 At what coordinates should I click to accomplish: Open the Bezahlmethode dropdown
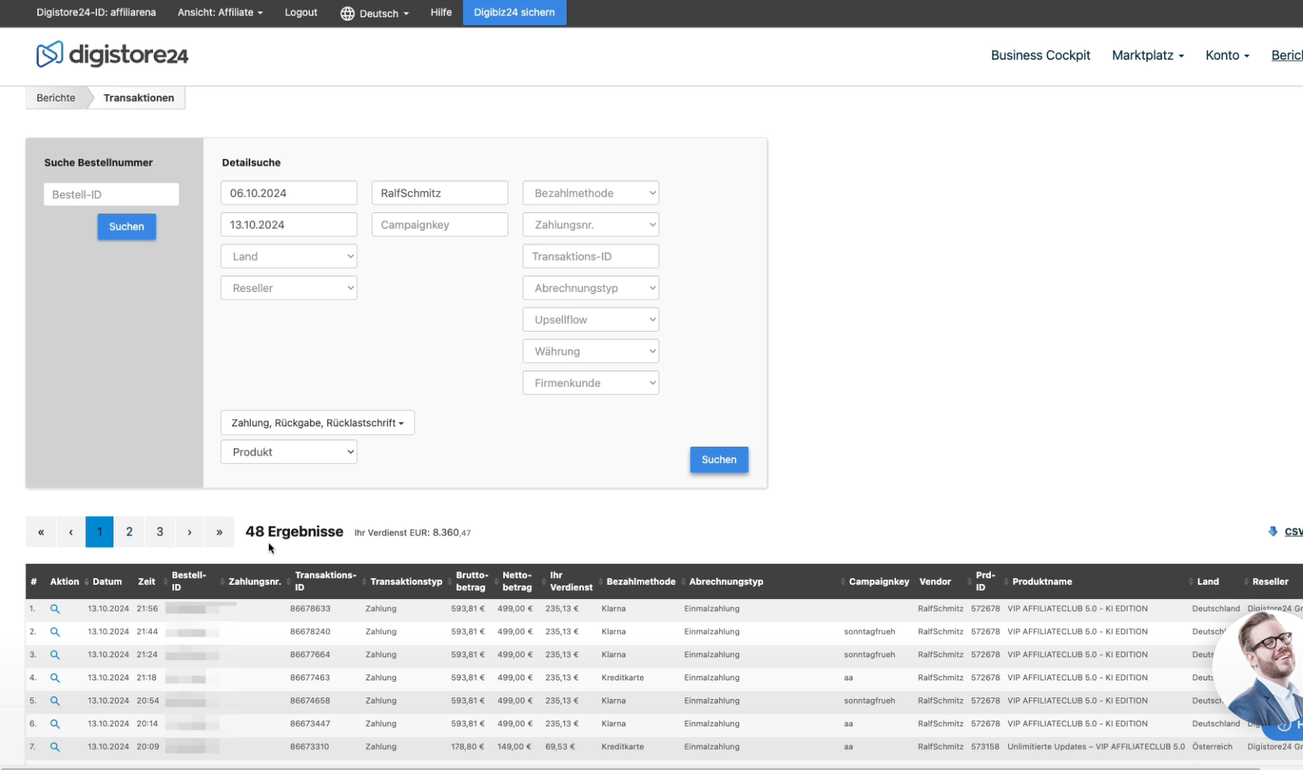pos(591,193)
